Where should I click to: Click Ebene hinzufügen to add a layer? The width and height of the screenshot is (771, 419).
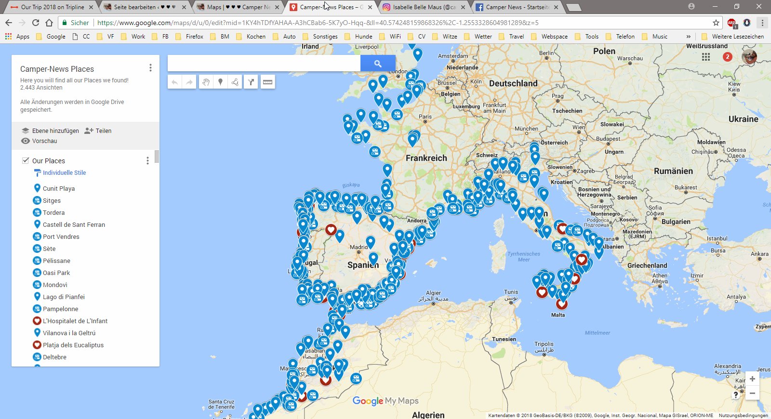[x=50, y=131]
